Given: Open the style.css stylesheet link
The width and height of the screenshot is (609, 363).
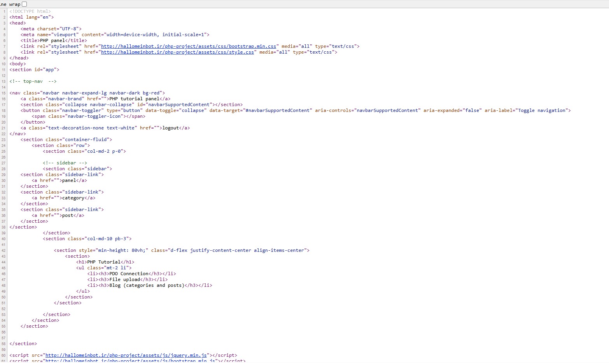Looking at the screenshot, I should [178, 52].
